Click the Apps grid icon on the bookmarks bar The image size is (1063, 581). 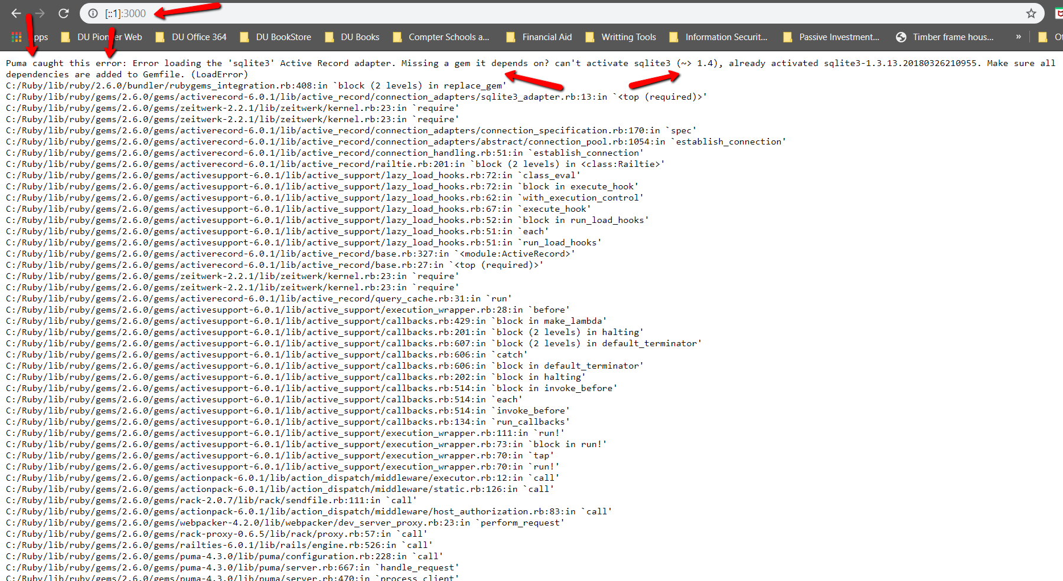16,37
